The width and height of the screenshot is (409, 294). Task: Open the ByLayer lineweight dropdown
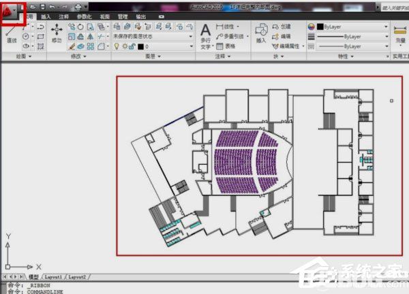click(352, 37)
